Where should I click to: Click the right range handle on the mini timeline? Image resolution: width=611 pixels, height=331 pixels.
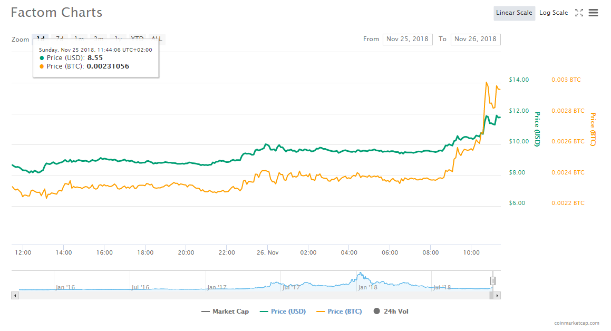pos(492,280)
